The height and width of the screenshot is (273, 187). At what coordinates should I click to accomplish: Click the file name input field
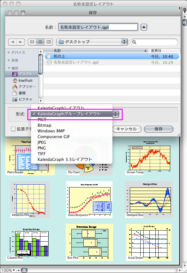(x=98, y=27)
